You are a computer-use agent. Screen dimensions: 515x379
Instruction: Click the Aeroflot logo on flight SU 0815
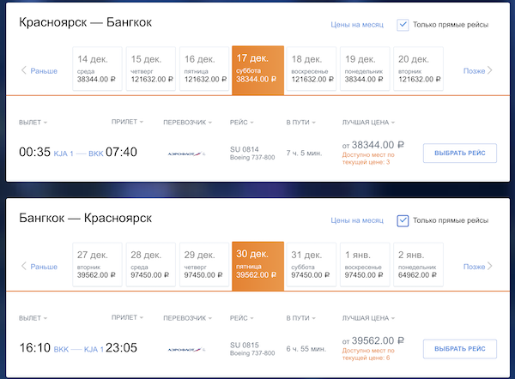tap(187, 350)
